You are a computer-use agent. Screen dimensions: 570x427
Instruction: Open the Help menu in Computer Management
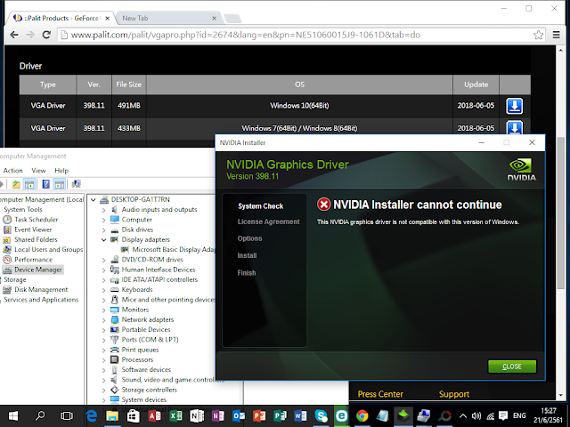61,170
